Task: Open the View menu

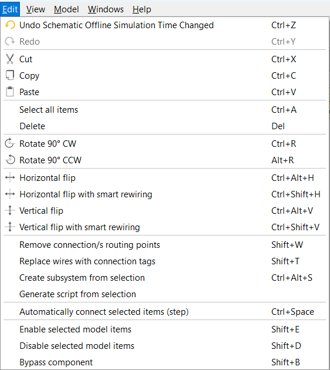Action: tap(36, 9)
